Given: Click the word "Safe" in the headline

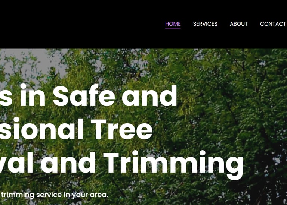Looking at the screenshot, I should (x=84, y=96).
